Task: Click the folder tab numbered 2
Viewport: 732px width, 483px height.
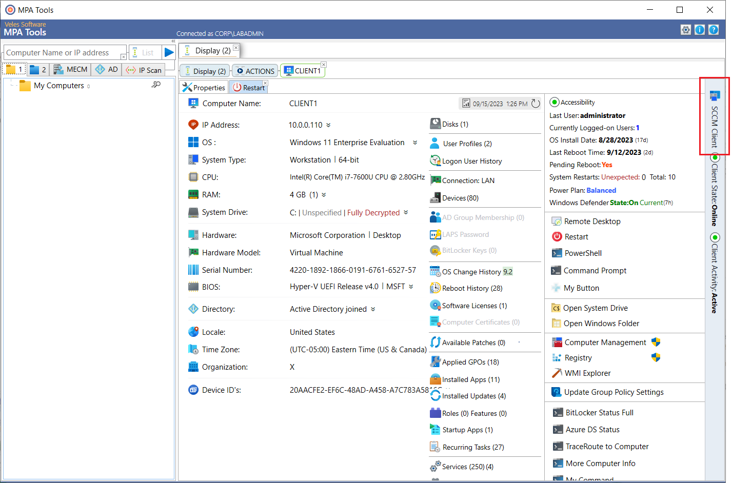Action: pyautogui.click(x=38, y=69)
